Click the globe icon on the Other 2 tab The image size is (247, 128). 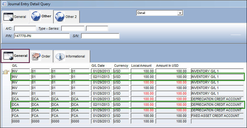[x=60, y=17]
